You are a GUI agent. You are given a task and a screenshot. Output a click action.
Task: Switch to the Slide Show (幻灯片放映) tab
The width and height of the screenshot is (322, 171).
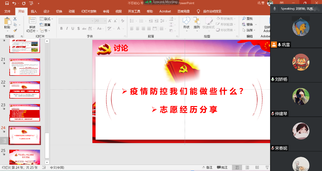(x=89, y=11)
